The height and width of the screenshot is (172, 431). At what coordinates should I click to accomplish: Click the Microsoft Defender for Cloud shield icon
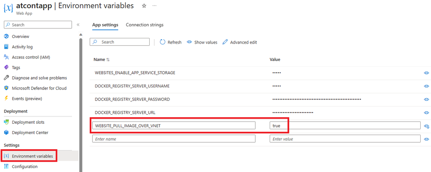tap(6, 88)
